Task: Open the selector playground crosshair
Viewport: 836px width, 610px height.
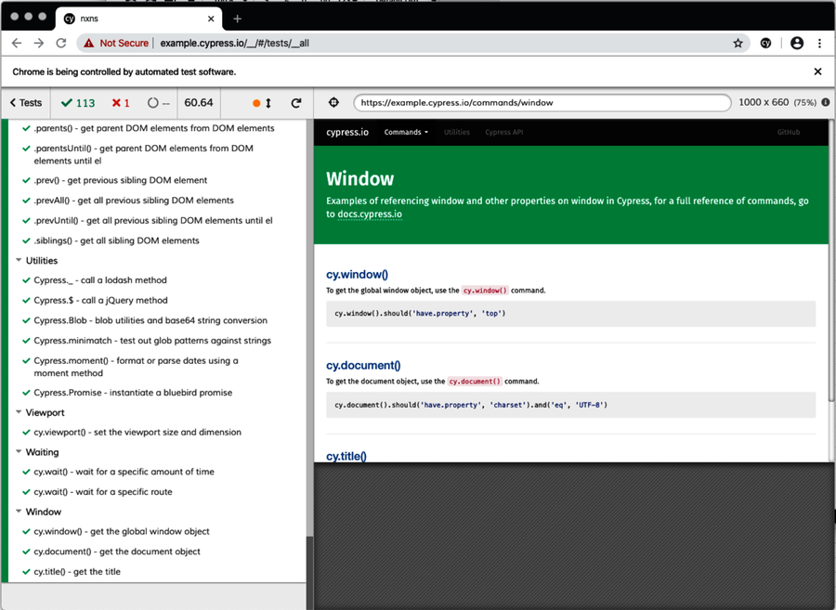Action: tap(333, 102)
